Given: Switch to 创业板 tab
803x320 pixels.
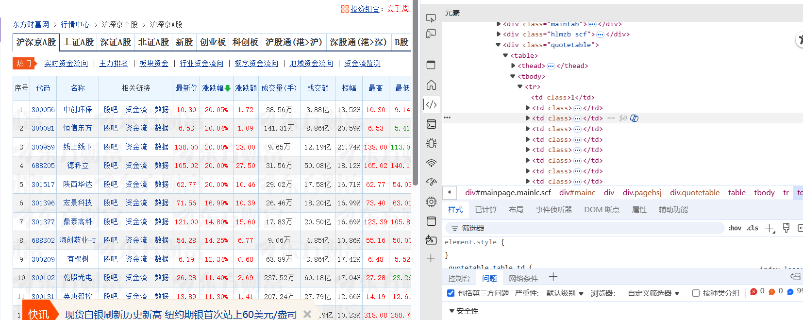Looking at the screenshot, I should 213,42.
